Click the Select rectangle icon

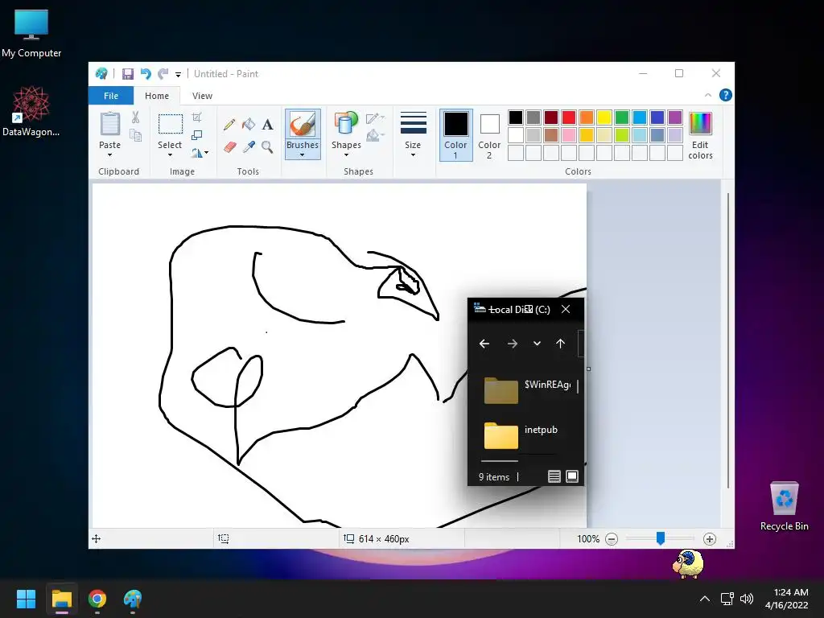coord(171,125)
